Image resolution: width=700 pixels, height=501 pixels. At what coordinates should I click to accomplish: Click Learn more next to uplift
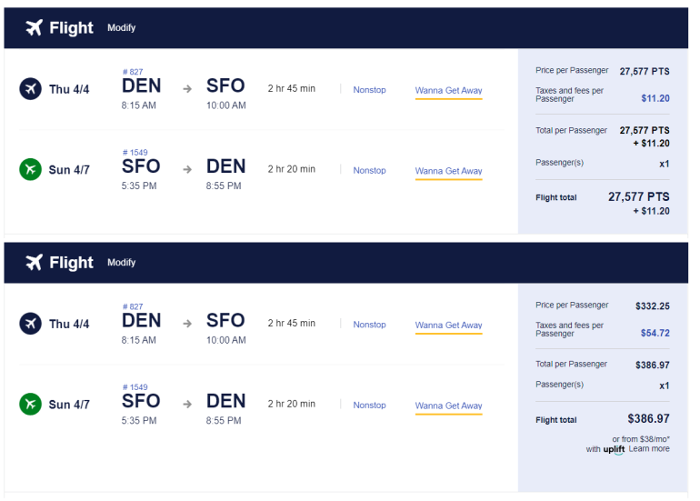649,449
